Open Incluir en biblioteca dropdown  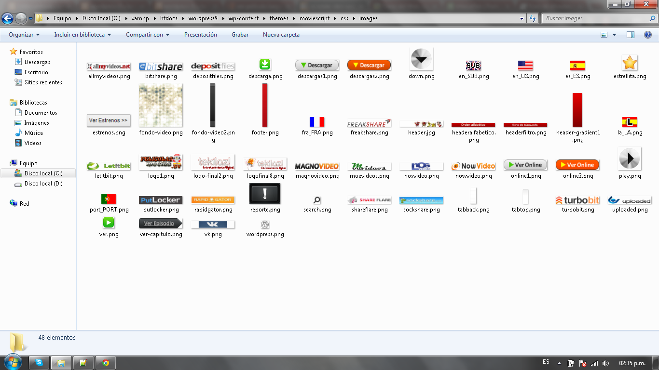[x=82, y=35]
